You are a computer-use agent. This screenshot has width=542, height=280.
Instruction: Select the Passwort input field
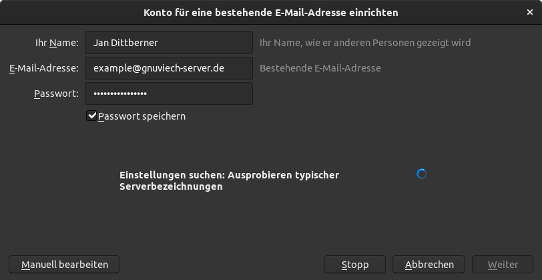pyautogui.click(x=169, y=94)
